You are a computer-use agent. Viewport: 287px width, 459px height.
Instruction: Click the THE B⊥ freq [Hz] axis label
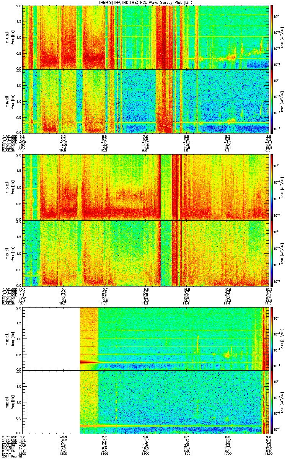[13, 339]
